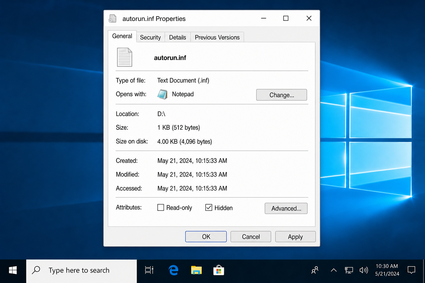Click the Change... button for Opens with
This screenshot has width=425, height=283.
tap(281, 95)
